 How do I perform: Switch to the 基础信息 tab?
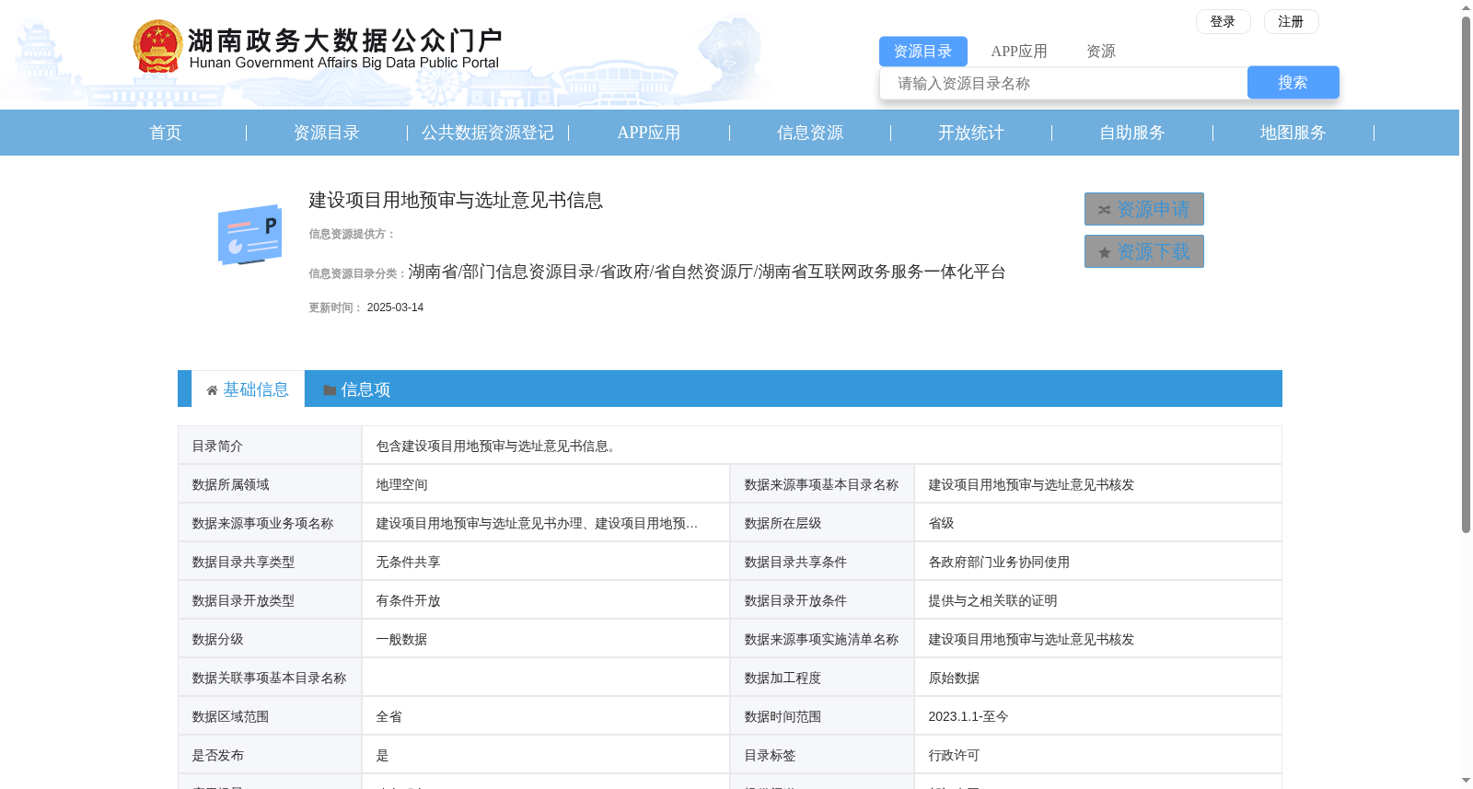click(248, 389)
